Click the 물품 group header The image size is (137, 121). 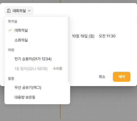point(11,78)
